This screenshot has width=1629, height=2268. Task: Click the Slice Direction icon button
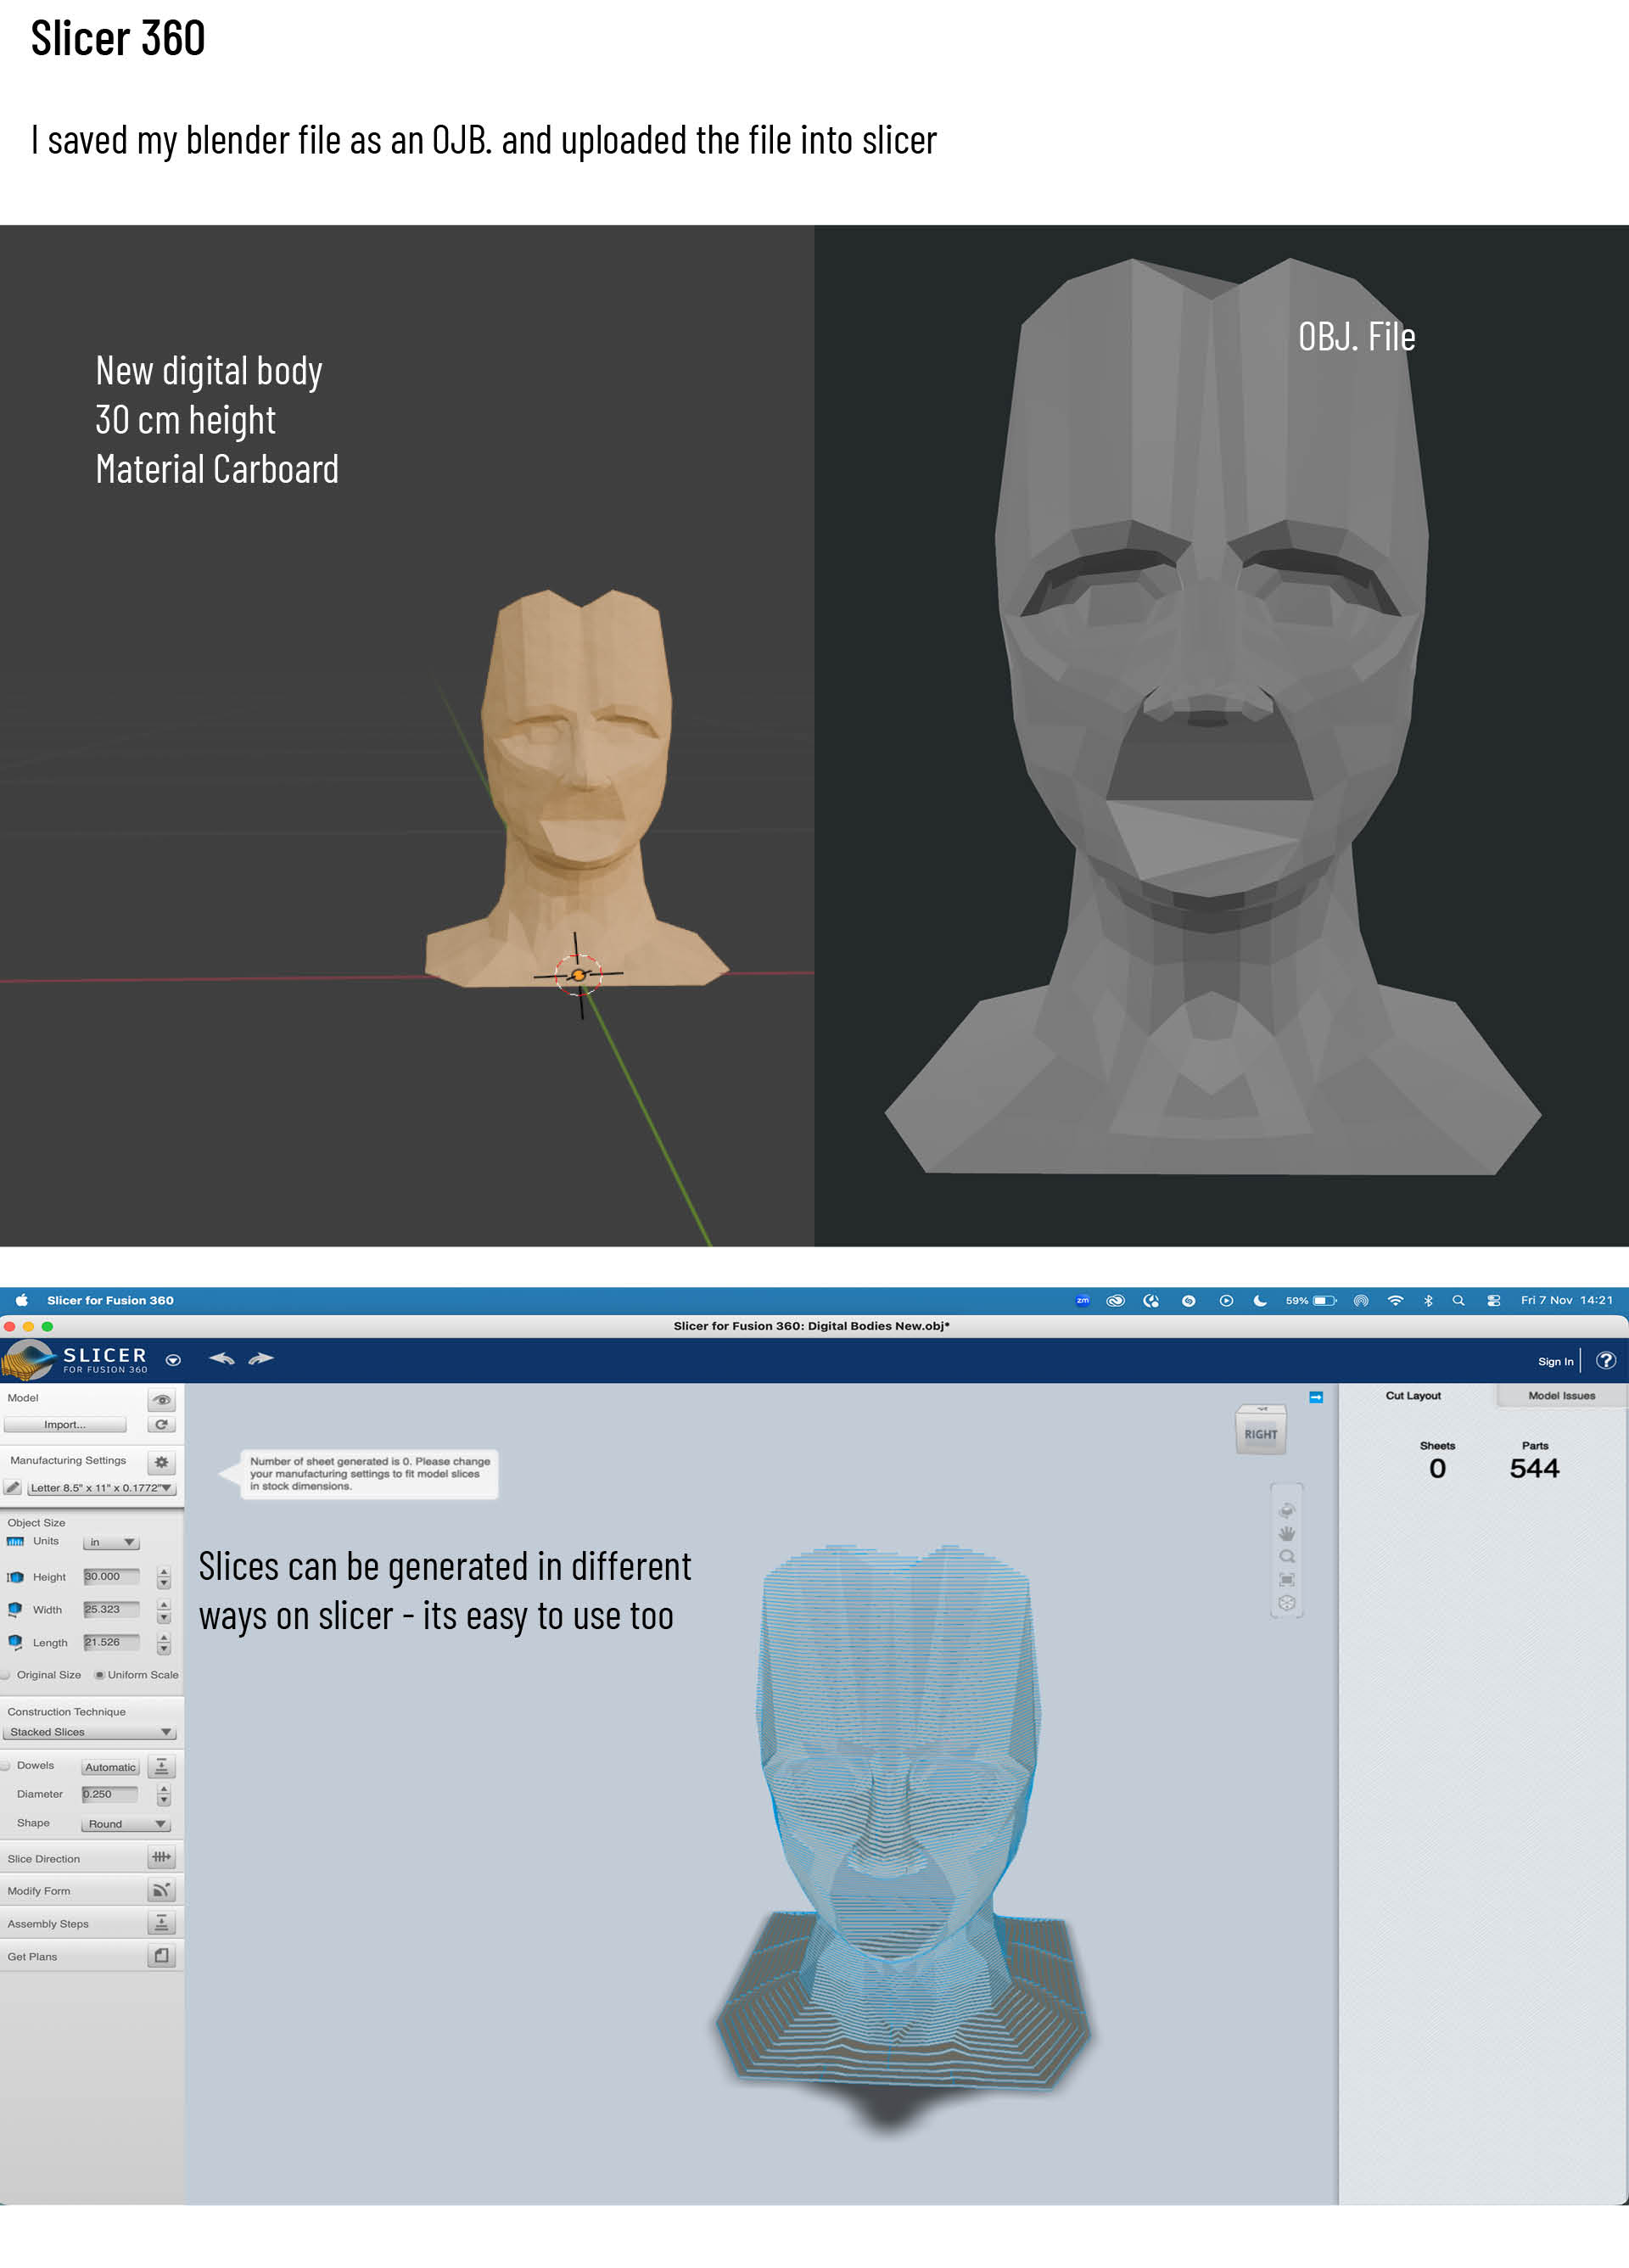(x=161, y=1857)
